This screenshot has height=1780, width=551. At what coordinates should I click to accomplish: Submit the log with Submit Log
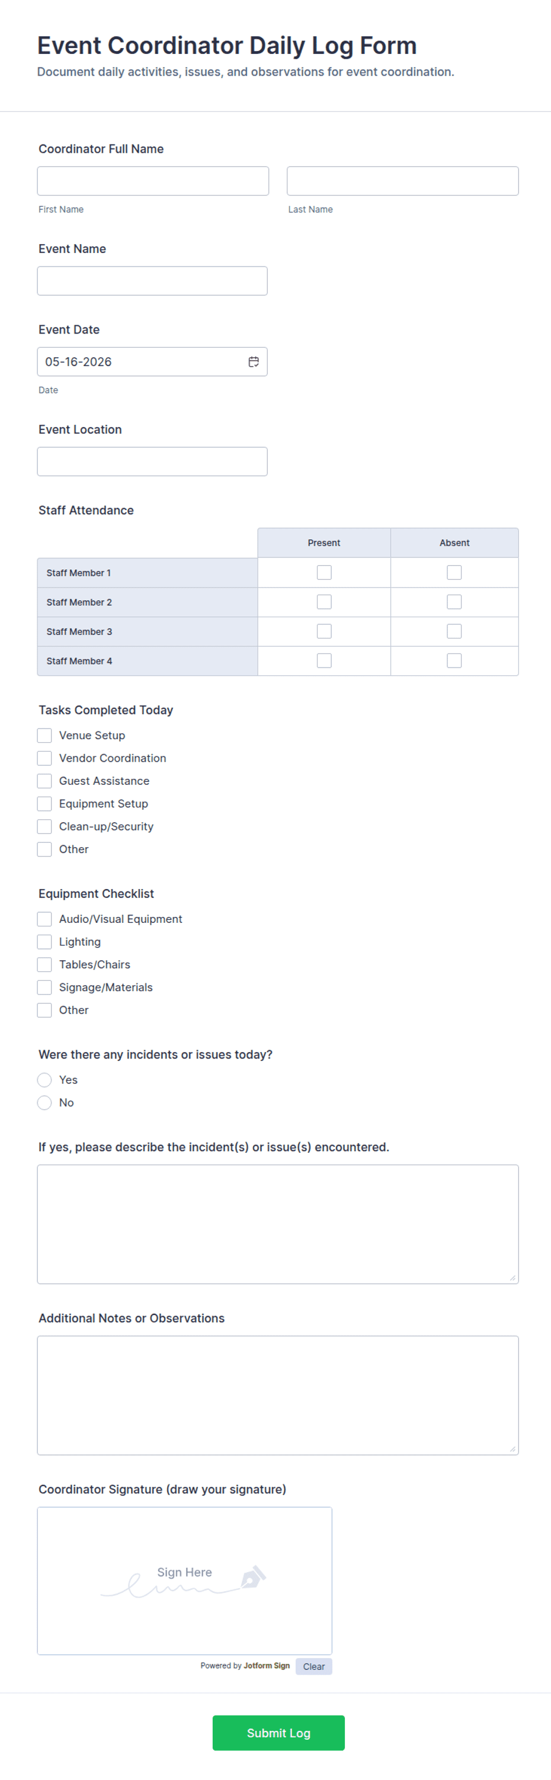click(278, 1733)
